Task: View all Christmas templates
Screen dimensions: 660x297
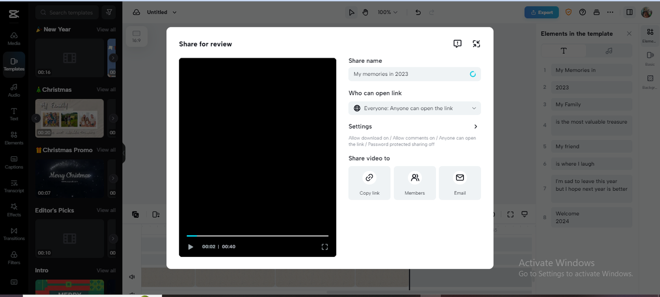Action: [106, 90]
